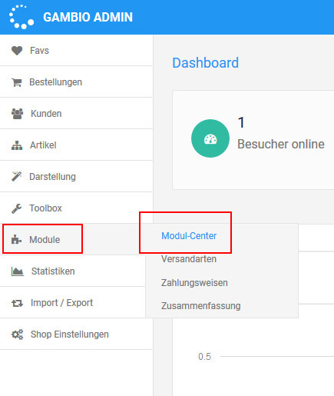334x396 pixels.
Task: Click the hierarchy icon next to Artikel
Action: [17, 145]
